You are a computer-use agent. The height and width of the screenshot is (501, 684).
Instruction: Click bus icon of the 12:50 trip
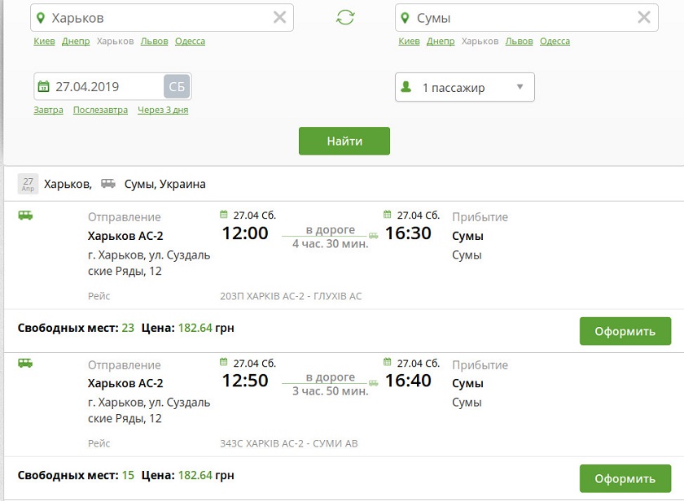tap(25, 364)
